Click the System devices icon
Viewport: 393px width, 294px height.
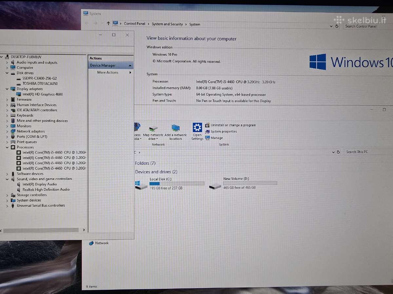click(13, 200)
